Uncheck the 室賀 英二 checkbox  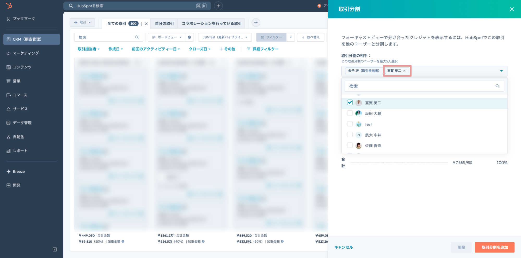pos(350,103)
